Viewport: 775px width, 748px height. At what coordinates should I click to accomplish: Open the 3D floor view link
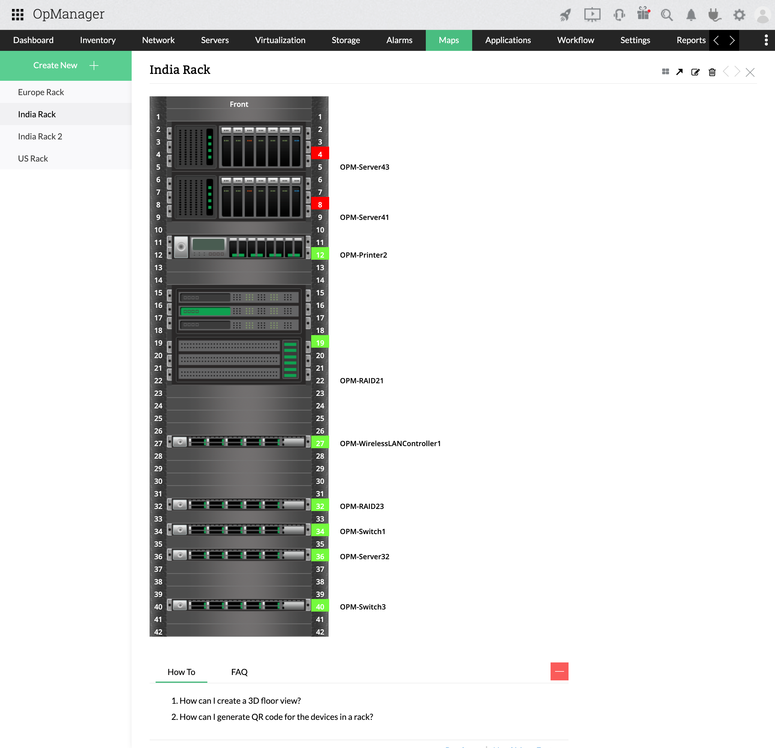click(x=240, y=700)
